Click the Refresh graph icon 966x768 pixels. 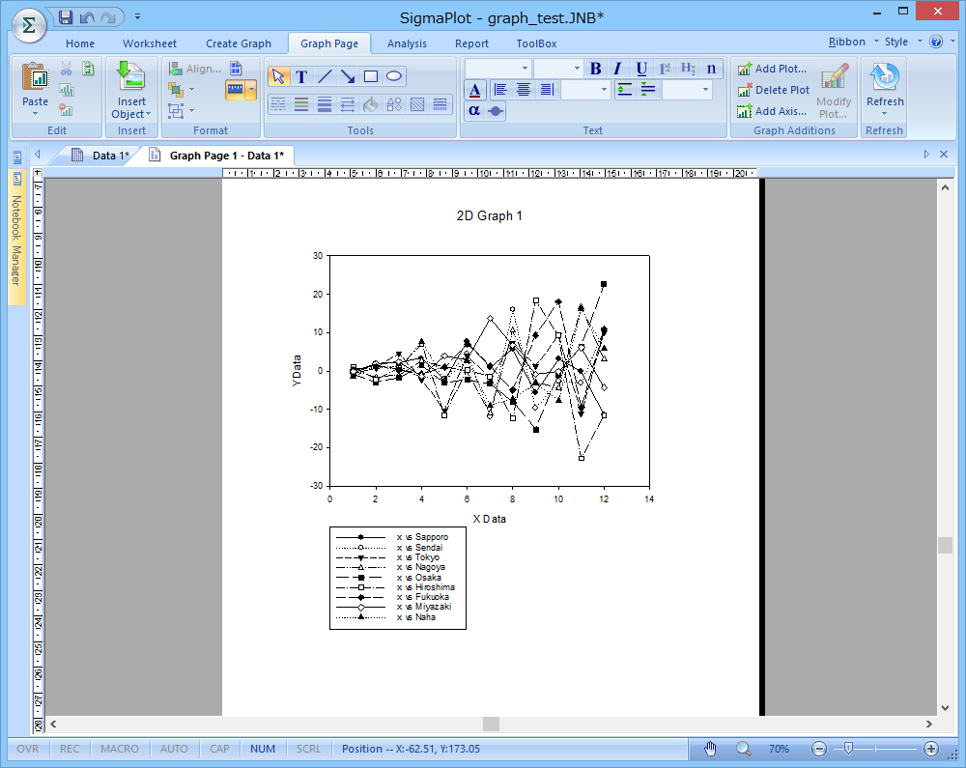point(884,78)
